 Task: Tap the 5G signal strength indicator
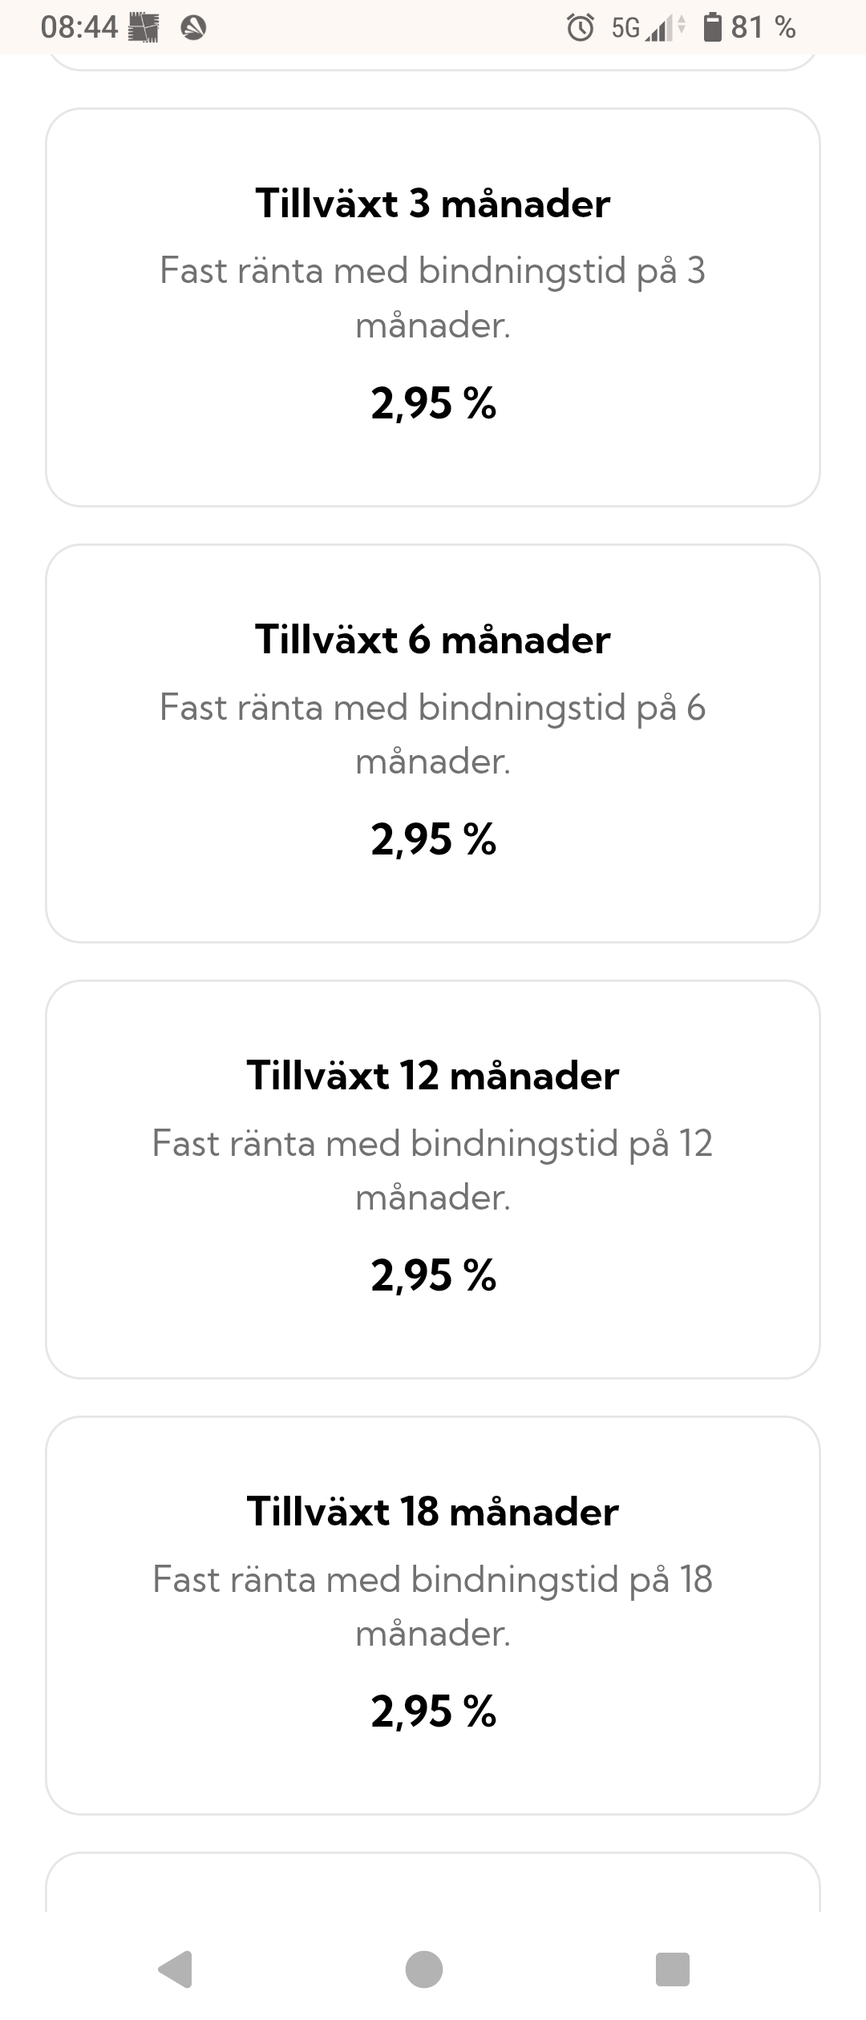click(x=648, y=29)
